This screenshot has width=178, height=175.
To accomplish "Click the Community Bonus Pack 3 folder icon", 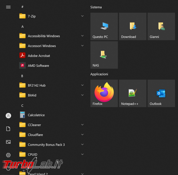I will (x=22, y=145).
